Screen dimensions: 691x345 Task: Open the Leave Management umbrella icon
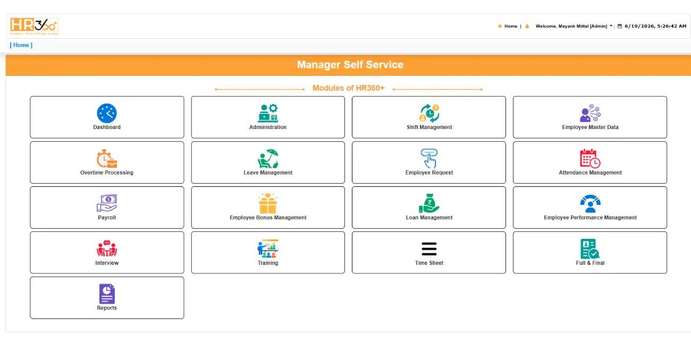click(x=268, y=159)
